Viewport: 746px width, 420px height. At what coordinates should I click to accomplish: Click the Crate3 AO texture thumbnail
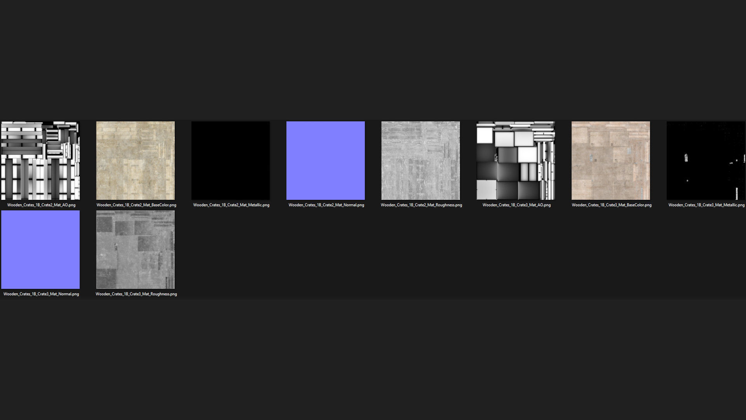coord(516,160)
